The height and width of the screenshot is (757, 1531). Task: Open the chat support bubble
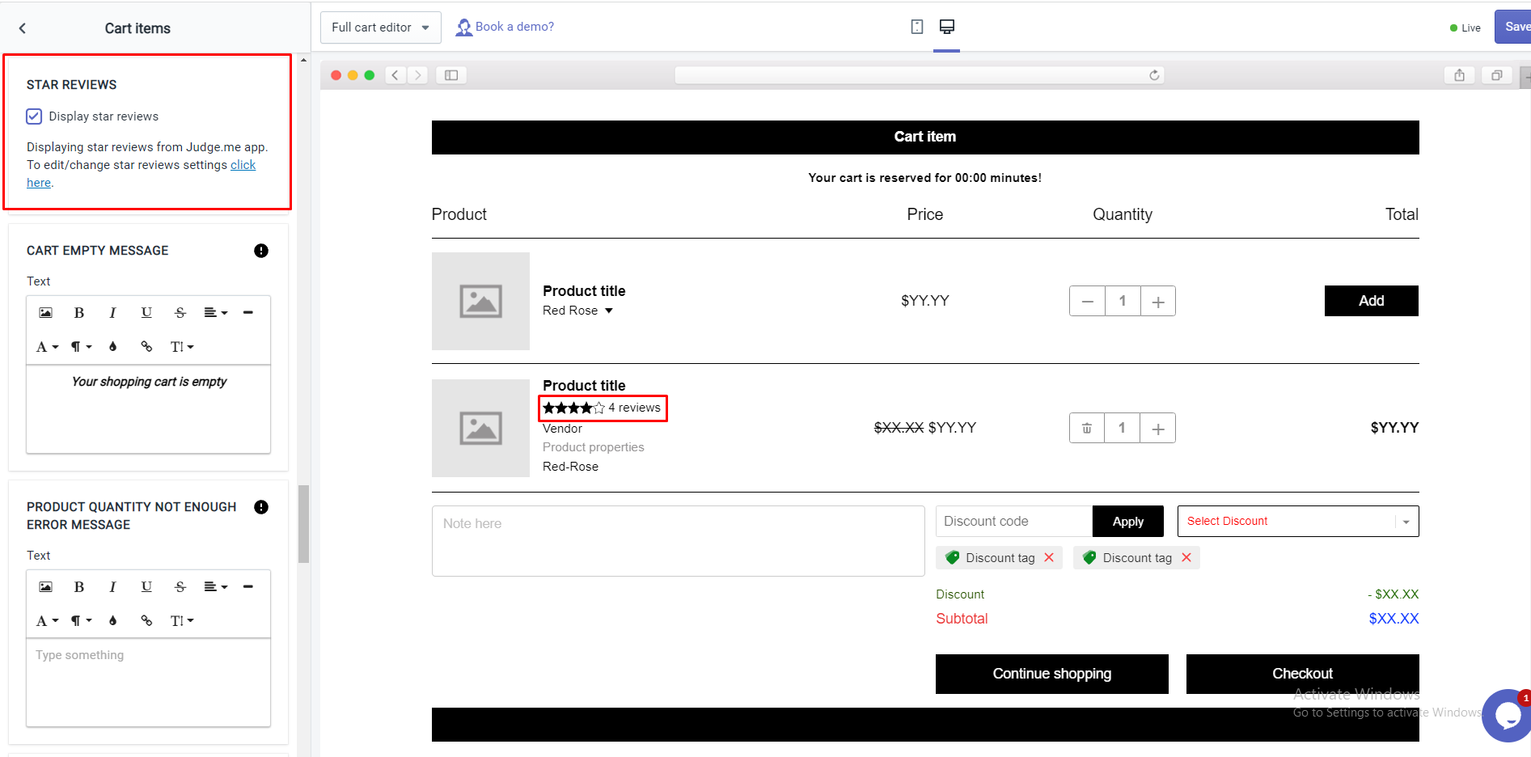click(x=1508, y=715)
